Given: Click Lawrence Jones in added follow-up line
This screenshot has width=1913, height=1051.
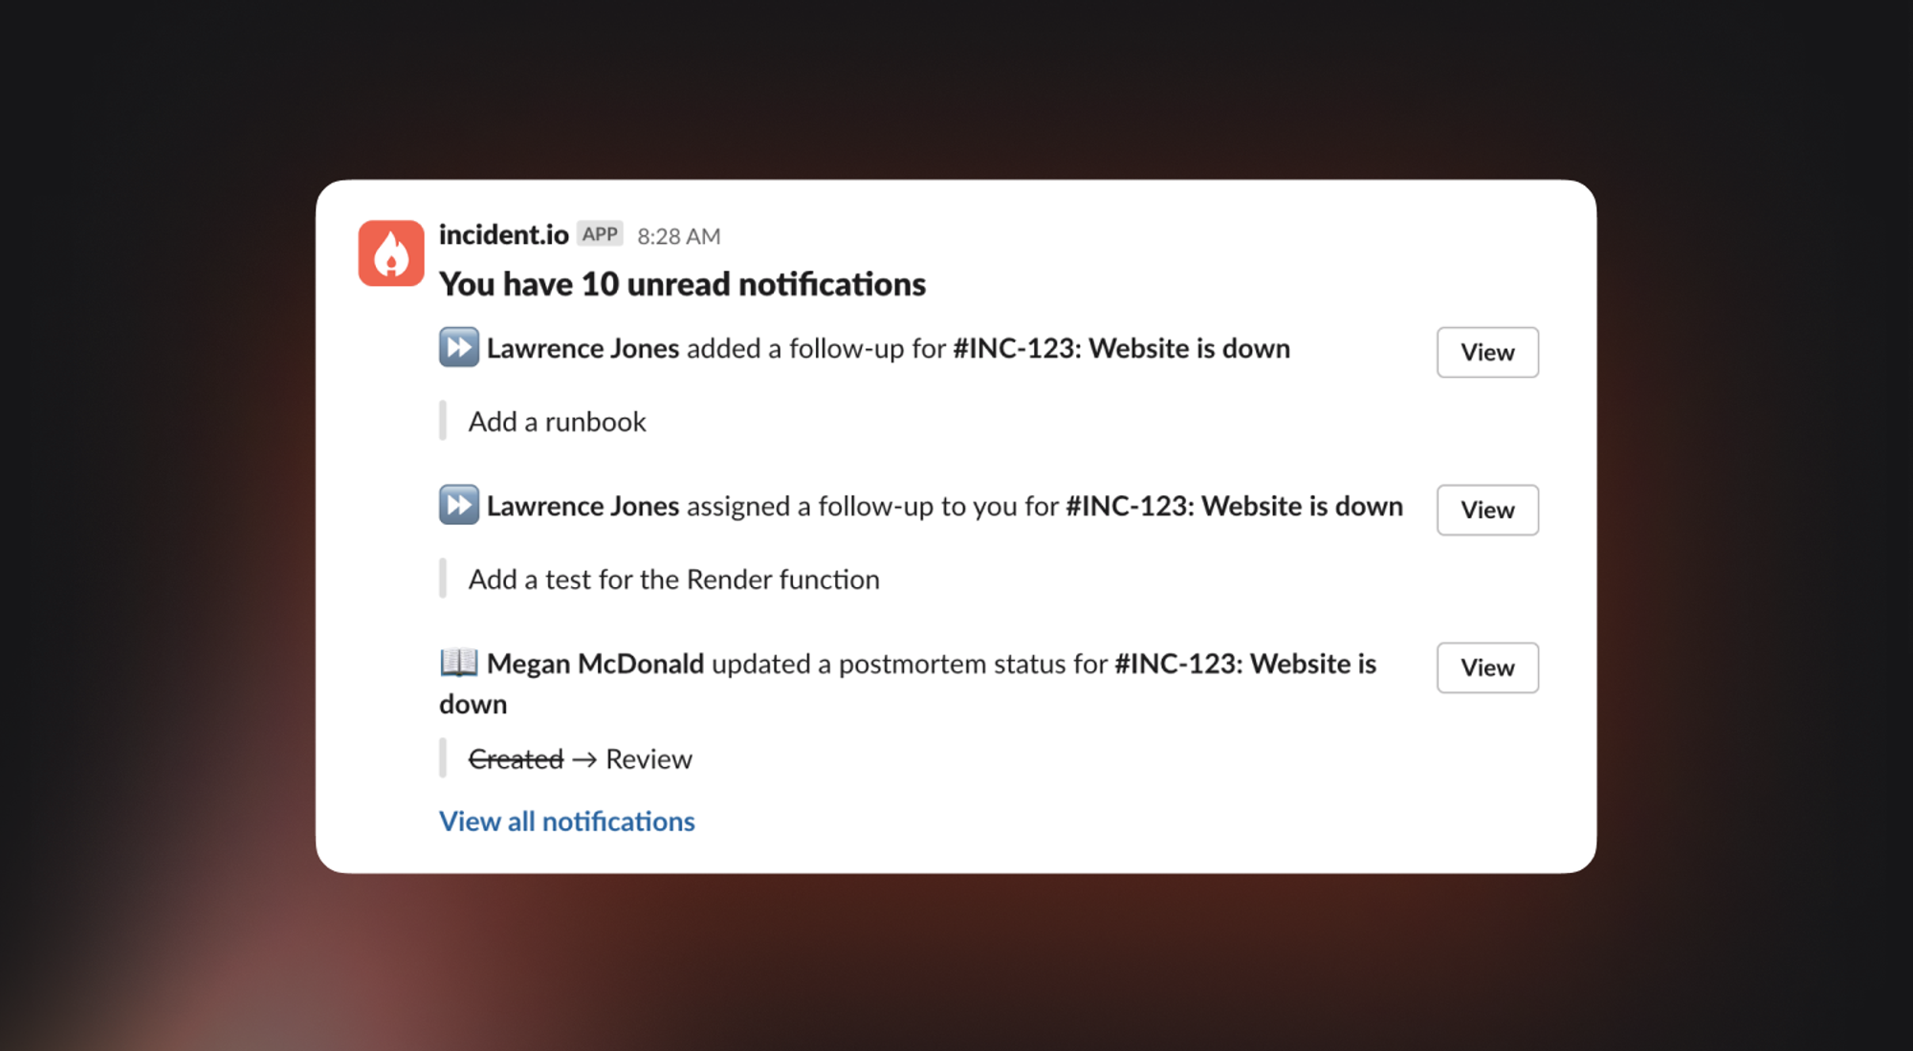Looking at the screenshot, I should click(x=583, y=348).
